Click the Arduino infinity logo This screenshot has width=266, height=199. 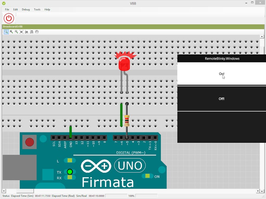pos(96,166)
